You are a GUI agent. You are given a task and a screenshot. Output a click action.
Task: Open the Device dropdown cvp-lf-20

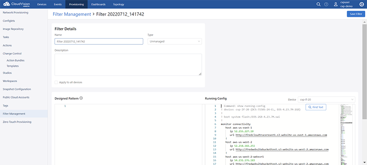click(326, 99)
